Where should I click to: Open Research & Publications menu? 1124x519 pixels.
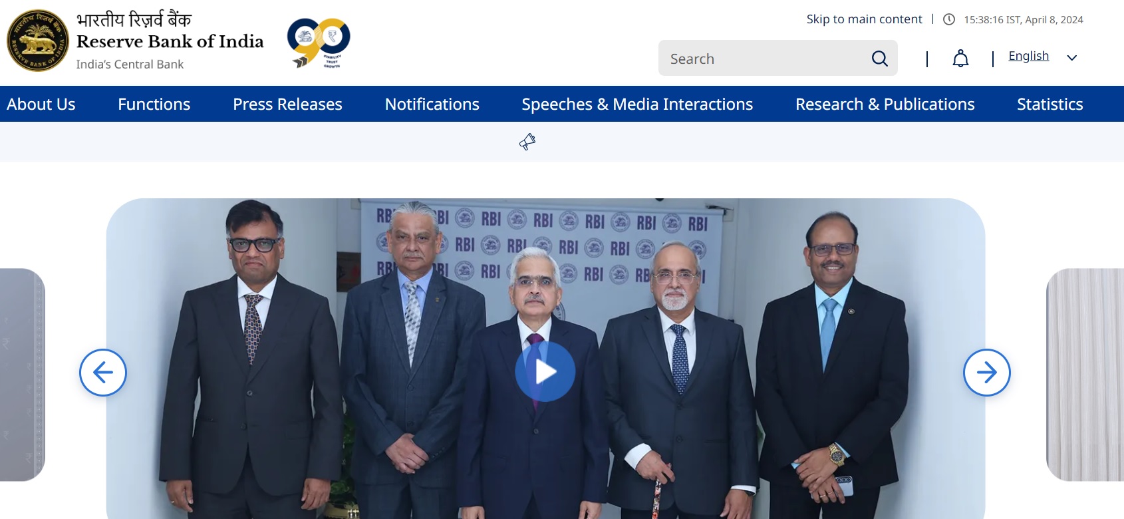coord(885,104)
